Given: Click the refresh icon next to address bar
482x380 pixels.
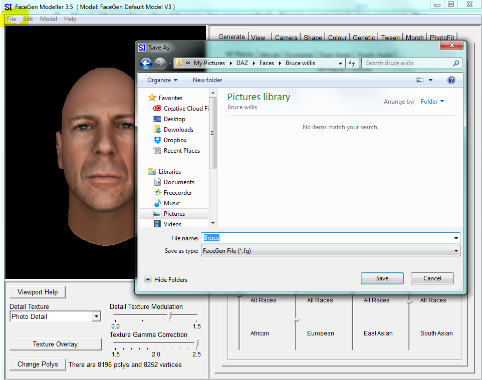Looking at the screenshot, I should pos(352,63).
